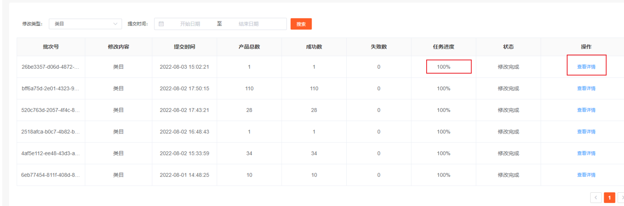Select page 1 in pagination
Viewport: 624px width, 206px height.
click(610, 197)
